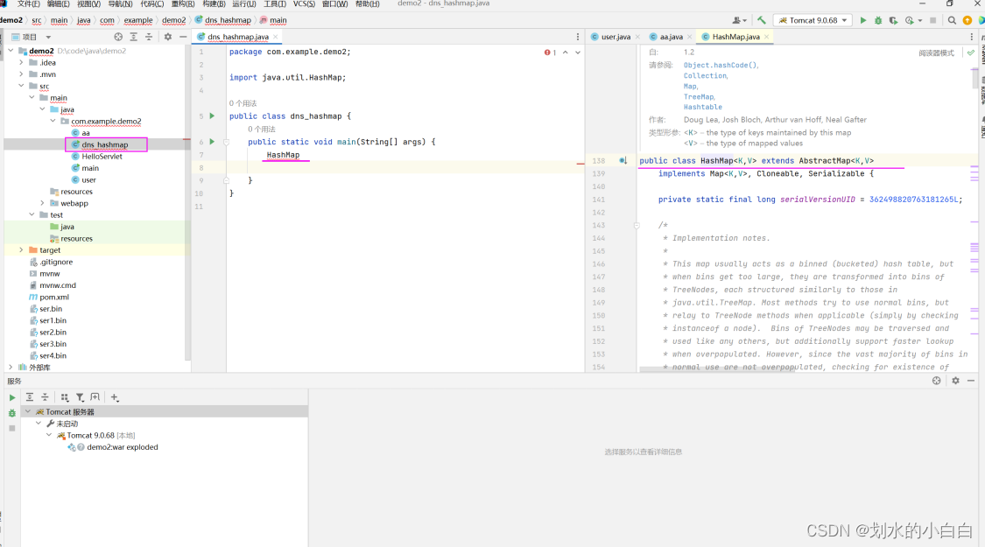The width and height of the screenshot is (985, 547).
Task: Open the 文件(F) menu
Action: click(x=28, y=4)
